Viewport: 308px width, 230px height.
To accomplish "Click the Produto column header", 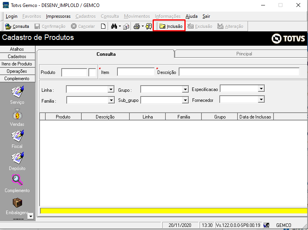I will [x=63, y=117].
